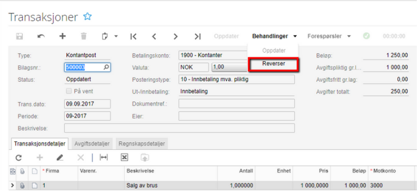Screen dimensions: 419x194
Task: Click the Pris column header
Action: [x=312, y=171]
